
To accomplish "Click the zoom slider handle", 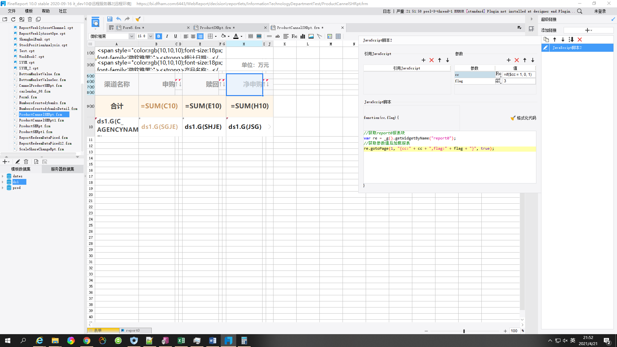I will click(x=464, y=331).
